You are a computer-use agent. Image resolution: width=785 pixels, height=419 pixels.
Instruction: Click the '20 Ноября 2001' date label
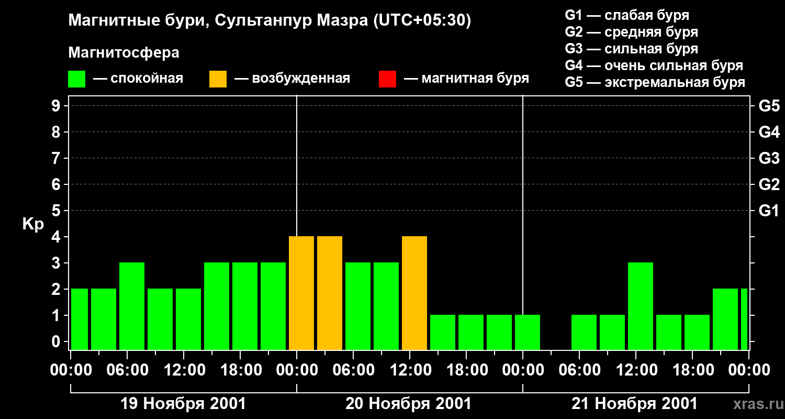click(408, 404)
